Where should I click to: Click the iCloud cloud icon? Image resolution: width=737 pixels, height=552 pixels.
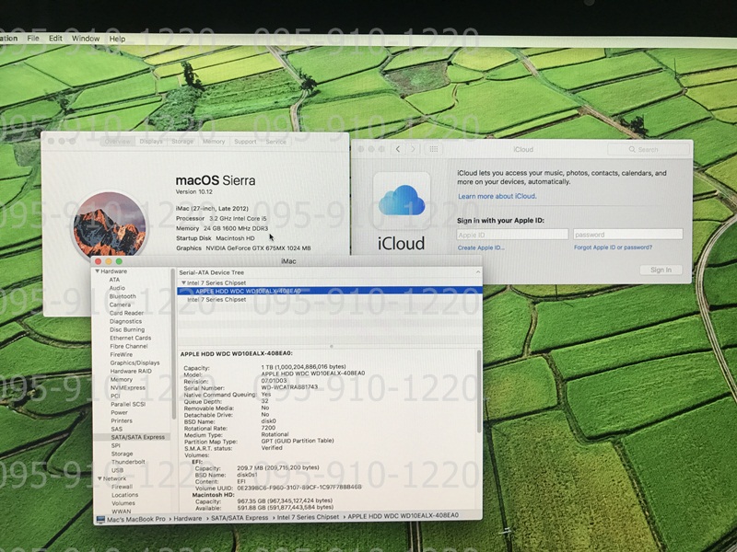(x=402, y=201)
